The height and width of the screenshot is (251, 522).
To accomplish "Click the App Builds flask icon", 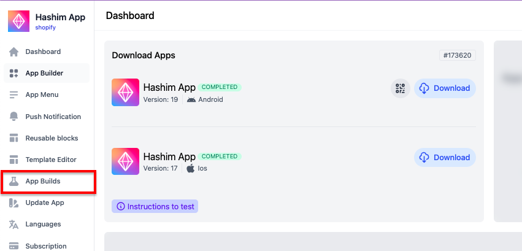I will (13, 182).
